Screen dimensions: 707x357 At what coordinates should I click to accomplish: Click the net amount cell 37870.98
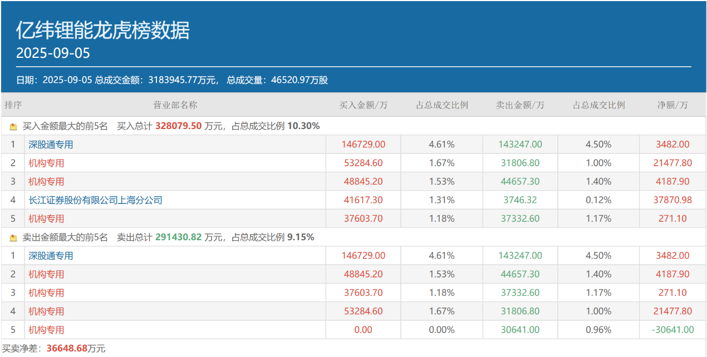click(x=672, y=200)
